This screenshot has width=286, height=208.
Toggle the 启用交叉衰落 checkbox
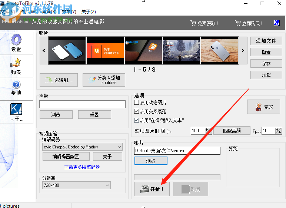click(136, 111)
